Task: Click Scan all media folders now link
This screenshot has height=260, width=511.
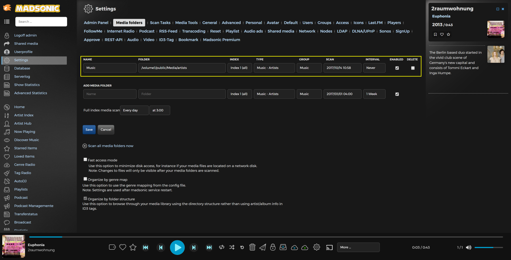Action: pyautogui.click(x=111, y=146)
